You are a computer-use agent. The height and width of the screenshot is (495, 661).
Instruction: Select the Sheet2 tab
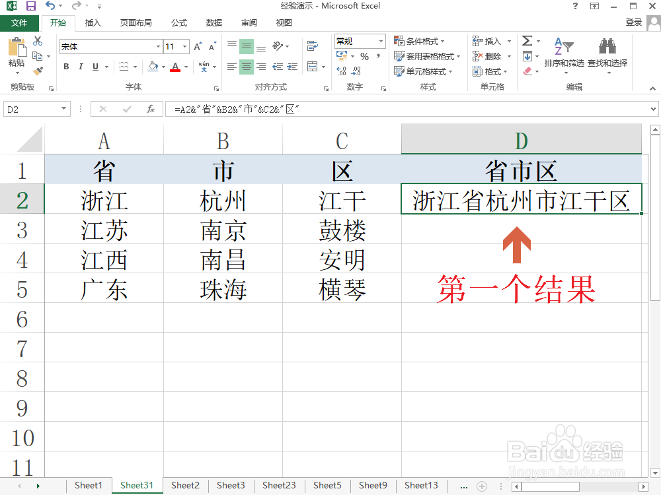[185, 486]
